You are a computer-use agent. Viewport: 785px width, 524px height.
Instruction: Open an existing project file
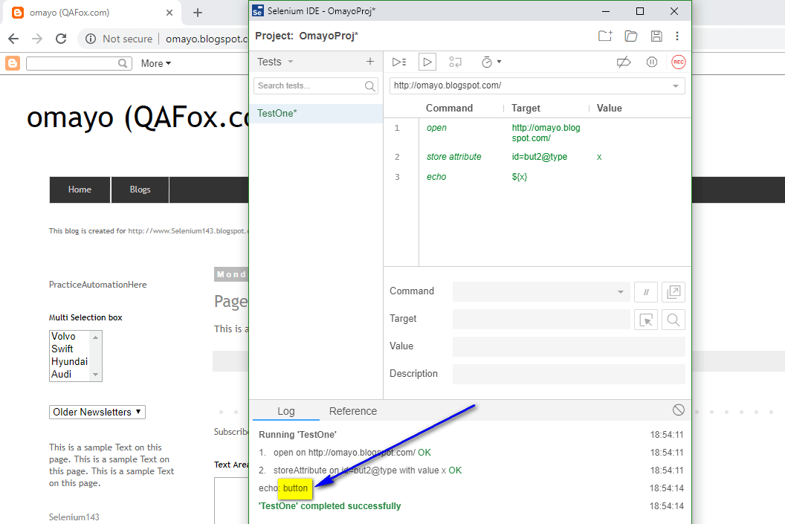[x=630, y=36]
